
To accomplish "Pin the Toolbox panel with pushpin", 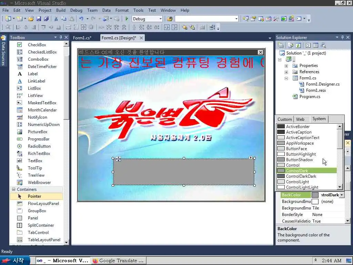I will pyautogui.click(x=61, y=37).
